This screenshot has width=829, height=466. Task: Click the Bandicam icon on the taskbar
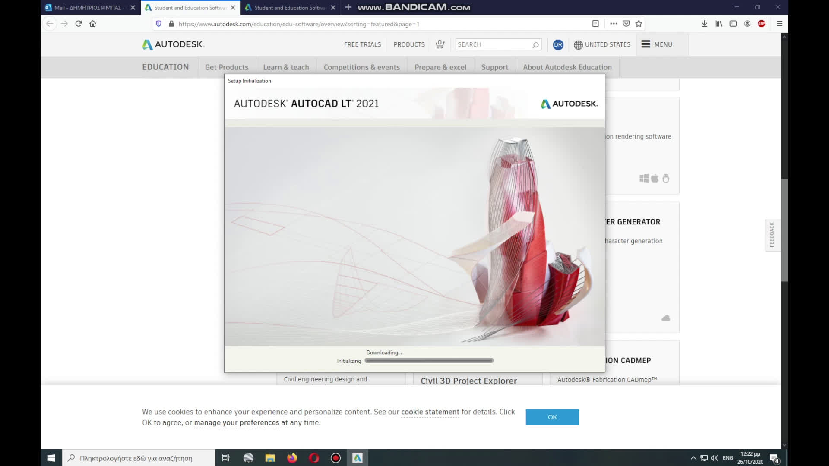(335, 458)
